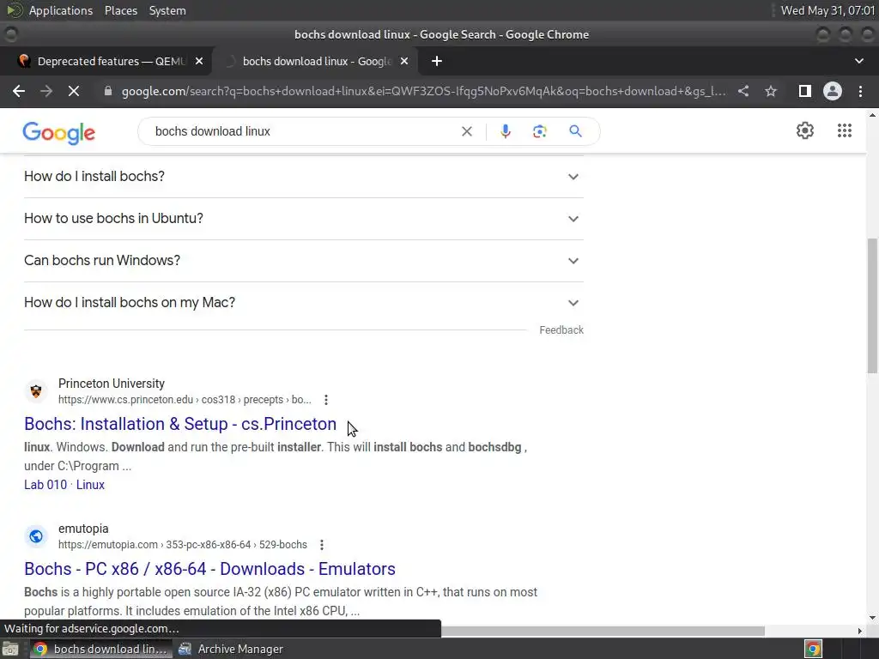Follow the Lab 010 sublink
Viewport: 879px width, 659px height.
pyautogui.click(x=45, y=485)
